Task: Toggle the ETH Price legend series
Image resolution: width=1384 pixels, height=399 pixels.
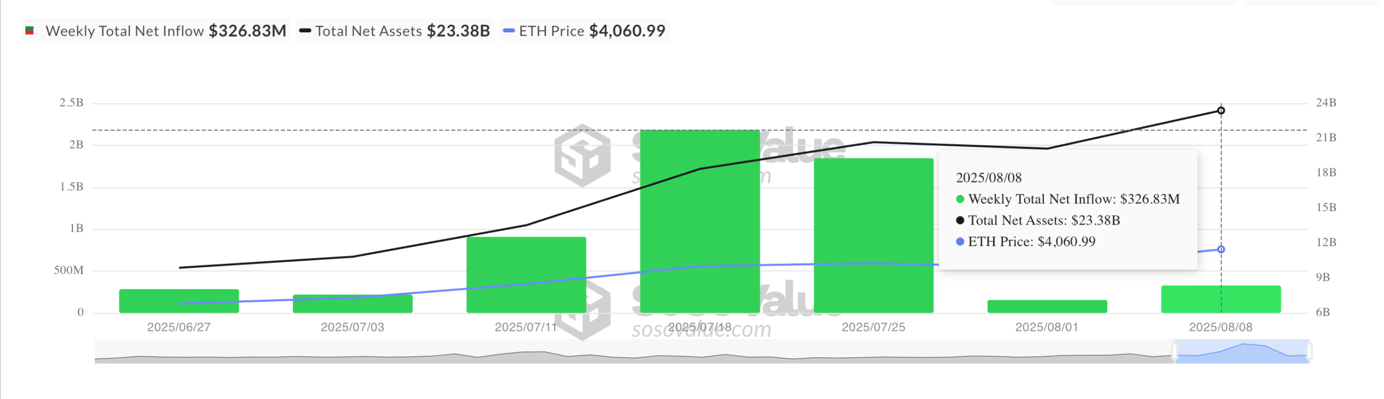Action: 584,31
